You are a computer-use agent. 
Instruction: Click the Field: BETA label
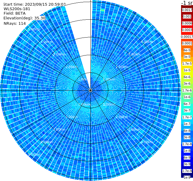(15, 13)
